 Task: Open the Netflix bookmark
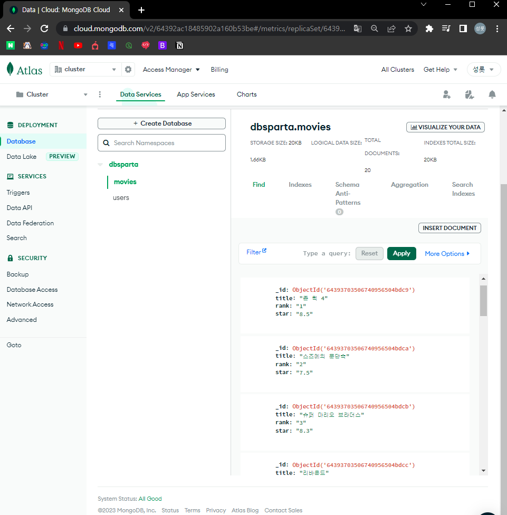coord(61,45)
